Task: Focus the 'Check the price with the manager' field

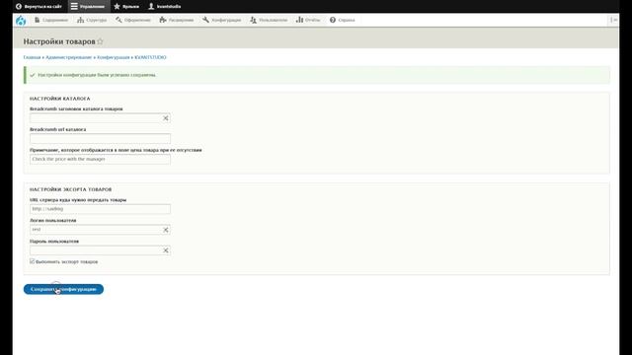Action: click(x=100, y=160)
